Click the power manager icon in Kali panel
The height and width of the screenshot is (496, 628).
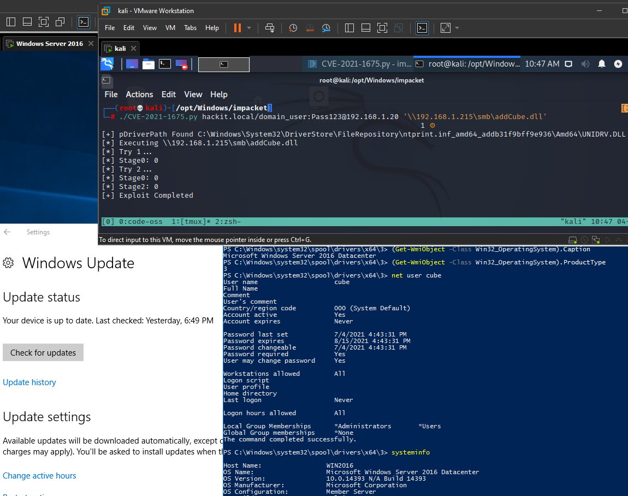618,64
